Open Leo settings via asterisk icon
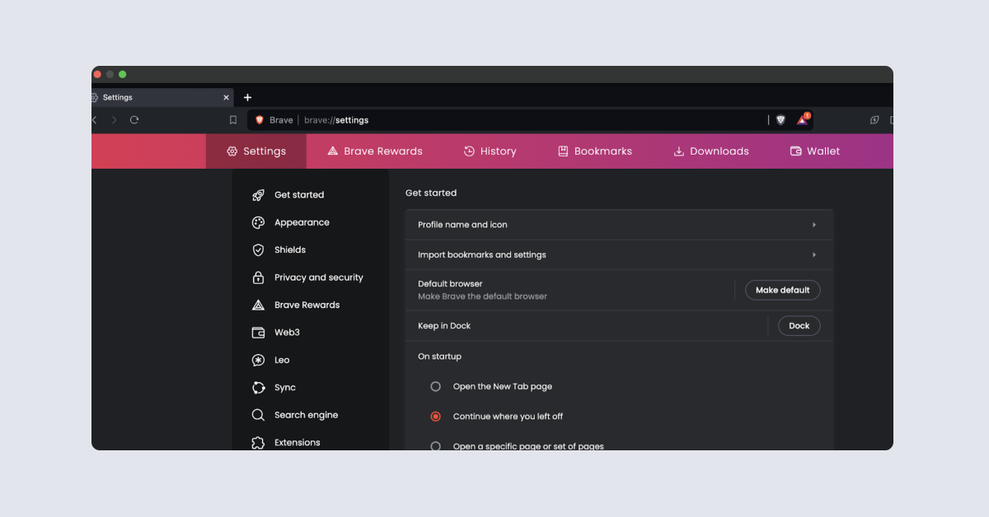The height and width of the screenshot is (517, 989). pos(258,360)
